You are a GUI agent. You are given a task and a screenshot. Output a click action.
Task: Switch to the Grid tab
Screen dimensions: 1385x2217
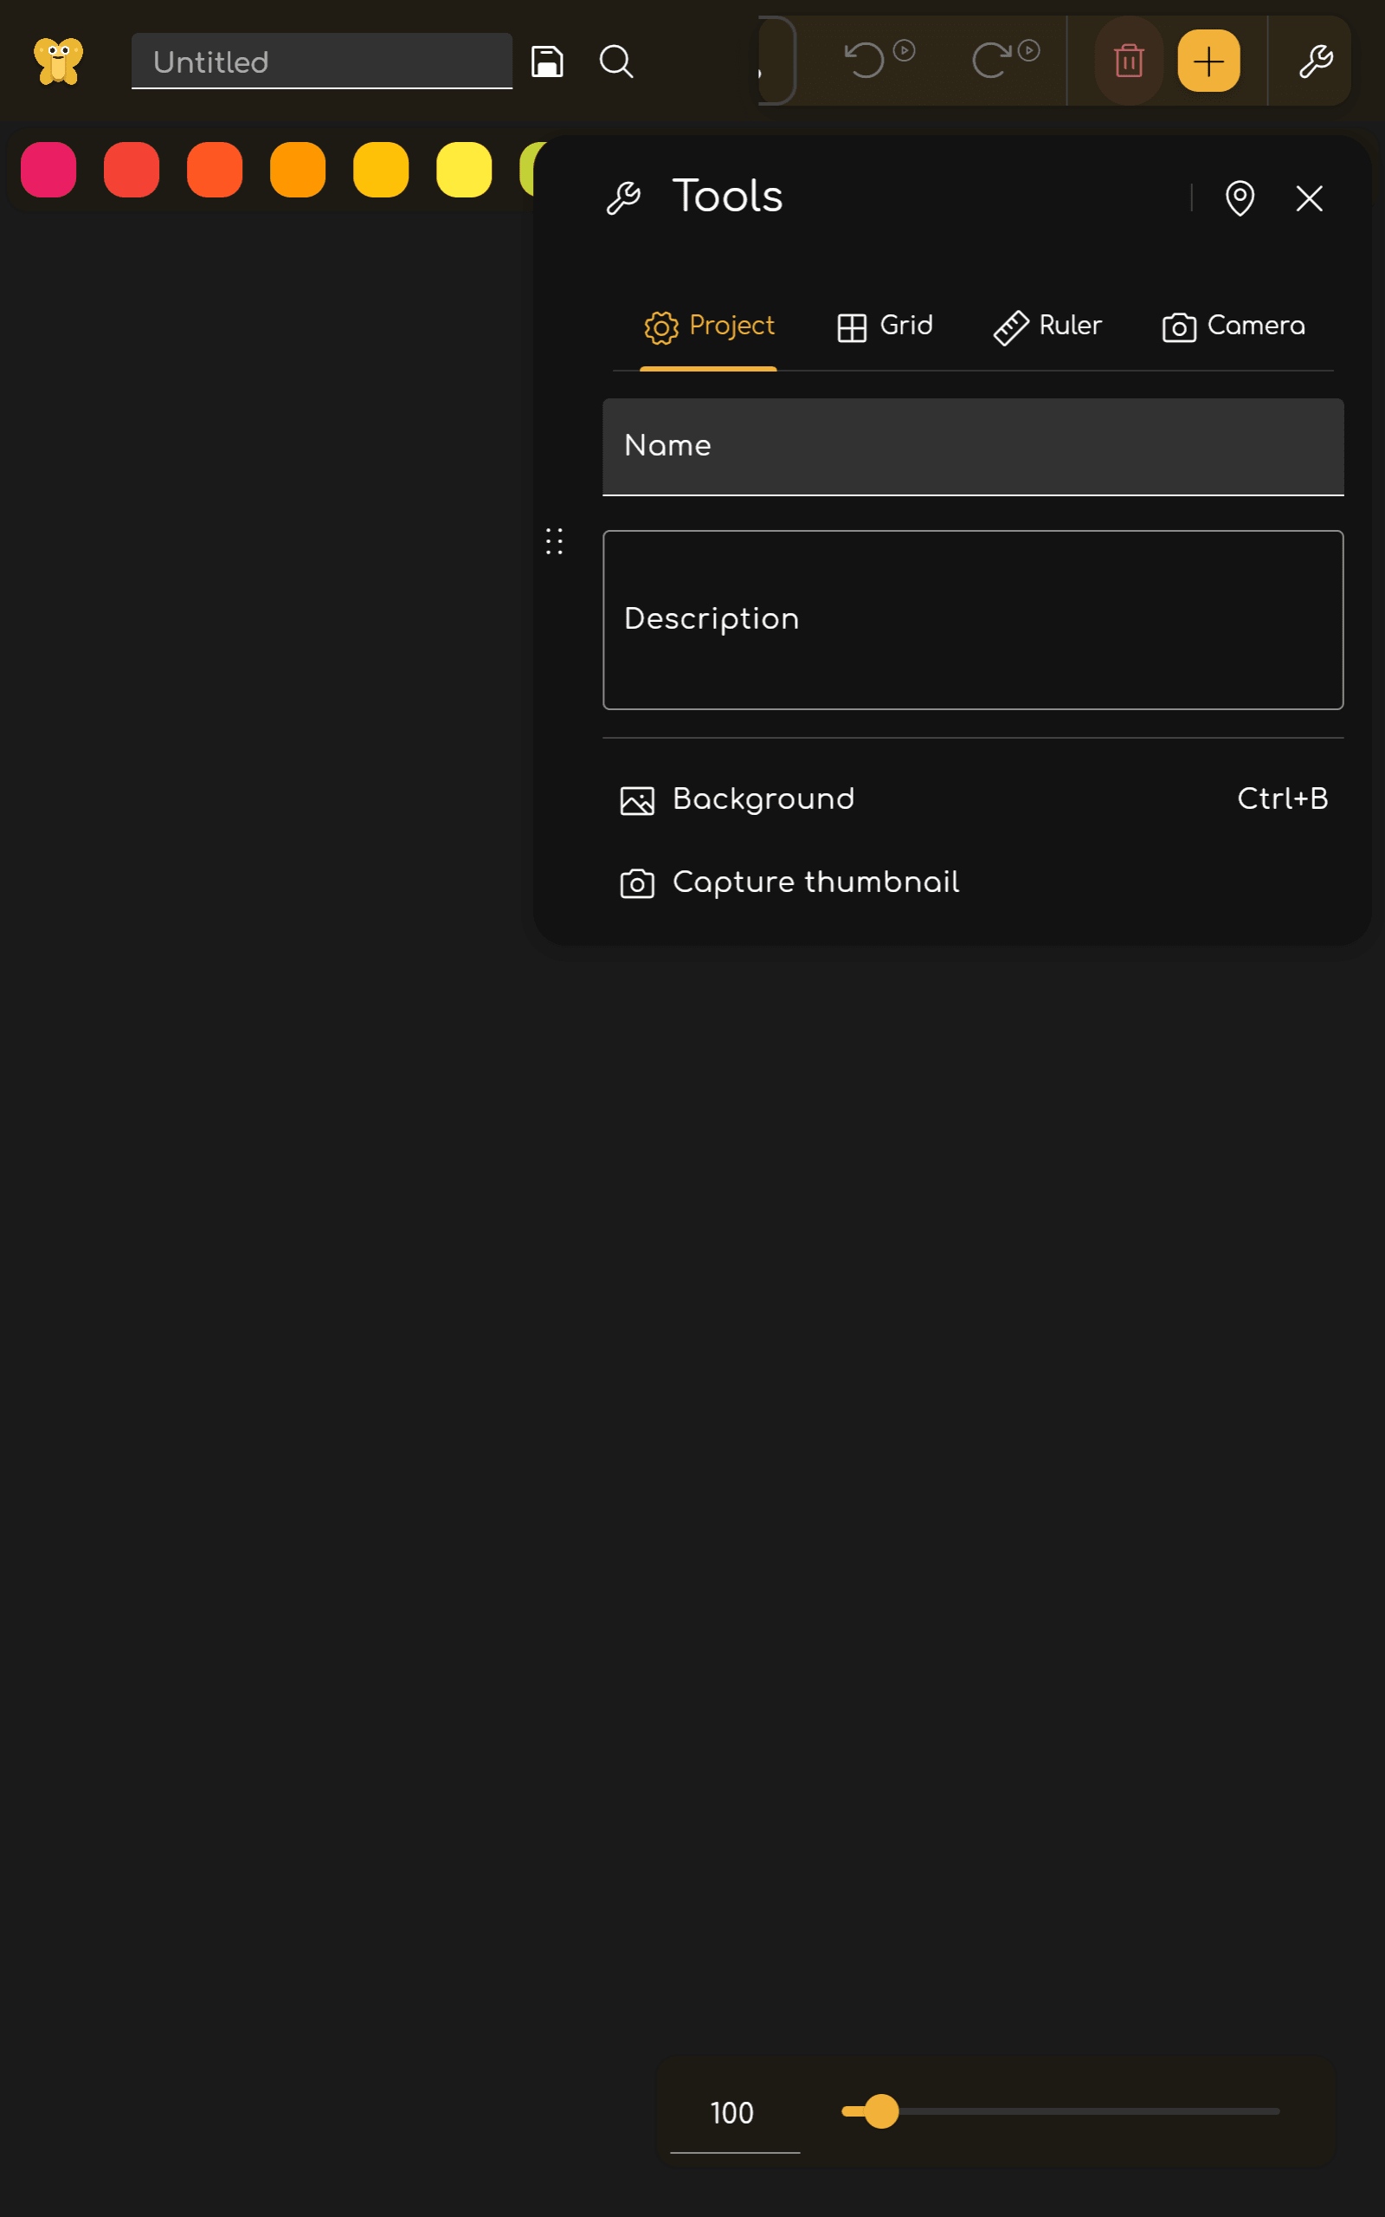884,326
